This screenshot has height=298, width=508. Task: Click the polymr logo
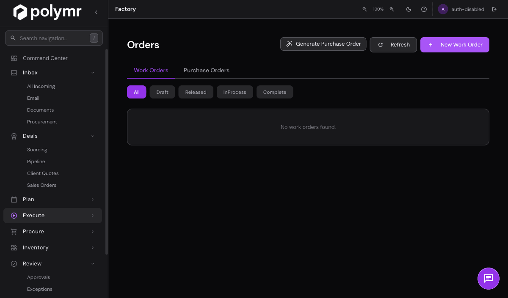pos(47,12)
